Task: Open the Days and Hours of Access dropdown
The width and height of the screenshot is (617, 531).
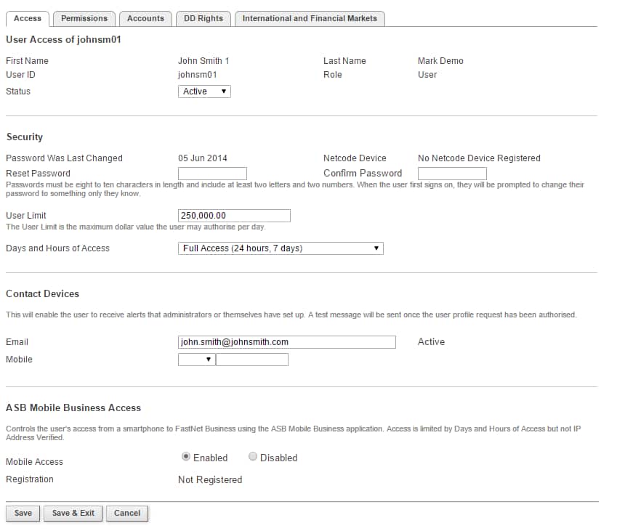Action: click(281, 248)
